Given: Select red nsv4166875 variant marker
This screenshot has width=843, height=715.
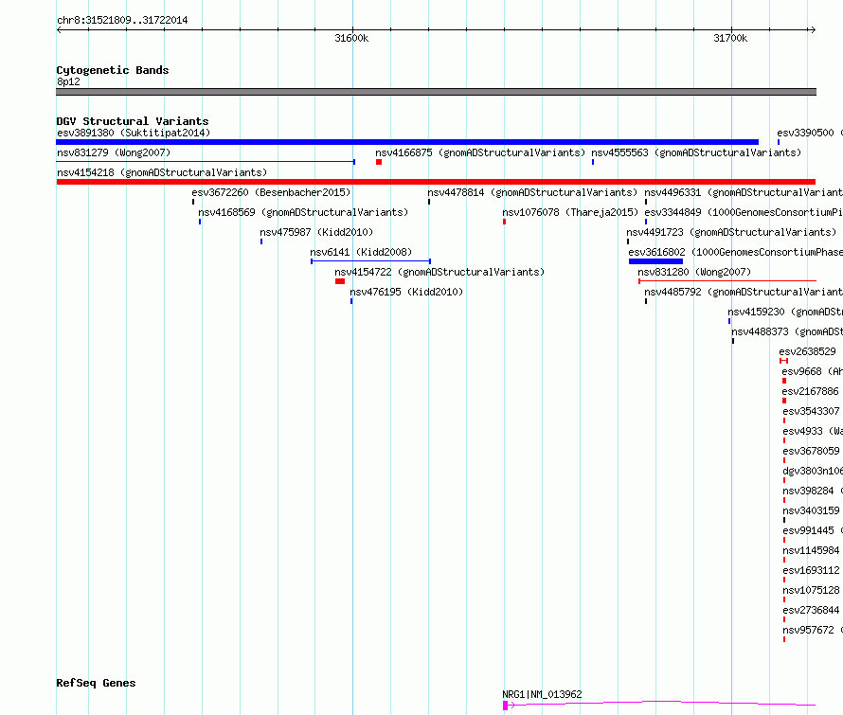Looking at the screenshot, I should 379,162.
